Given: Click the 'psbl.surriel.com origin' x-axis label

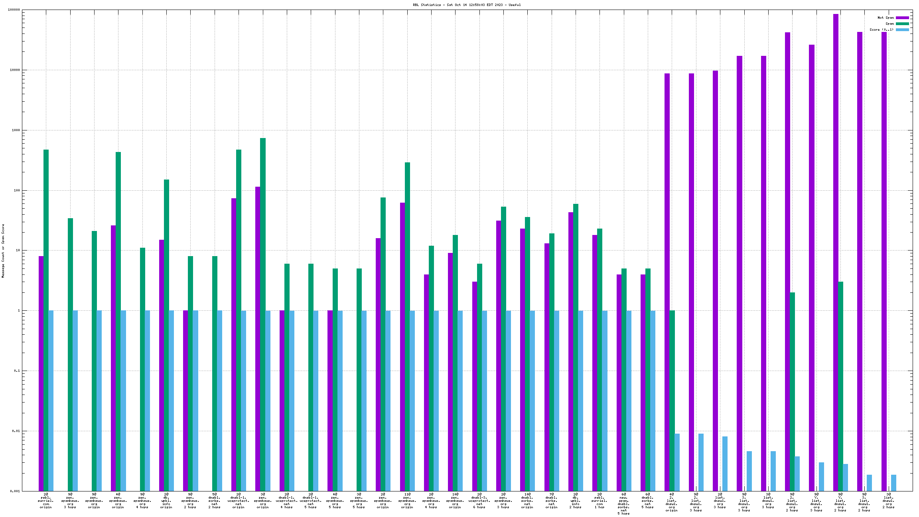Looking at the screenshot, I should [46, 501].
